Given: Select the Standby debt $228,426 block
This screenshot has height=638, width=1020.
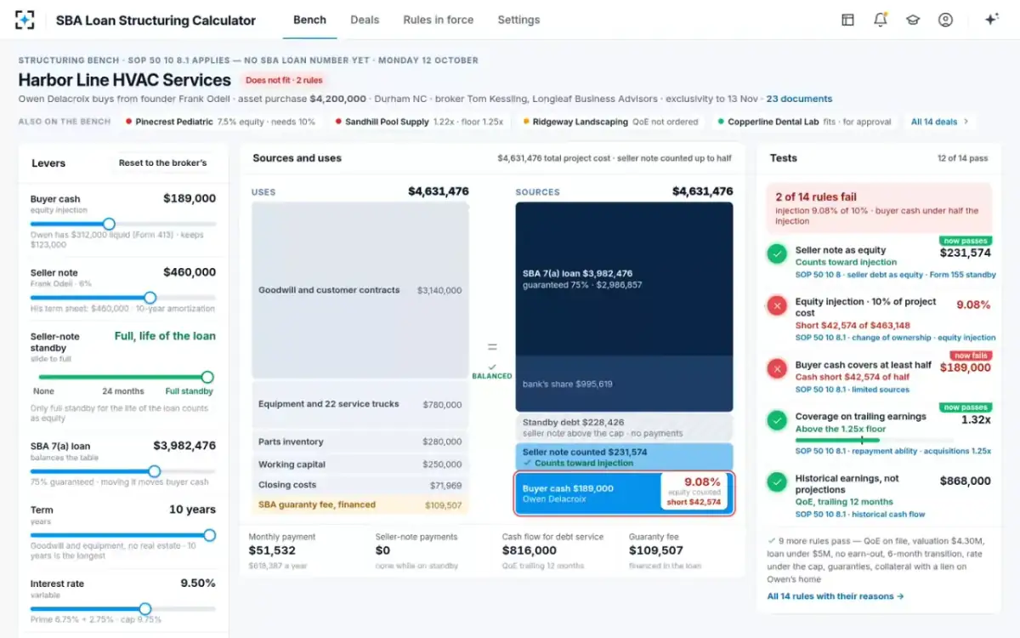Looking at the screenshot, I should 624,427.
